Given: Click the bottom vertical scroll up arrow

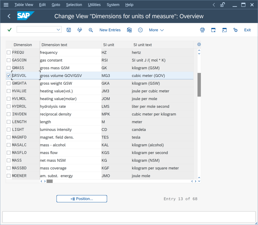Looking at the screenshot, I should click(x=199, y=178).
